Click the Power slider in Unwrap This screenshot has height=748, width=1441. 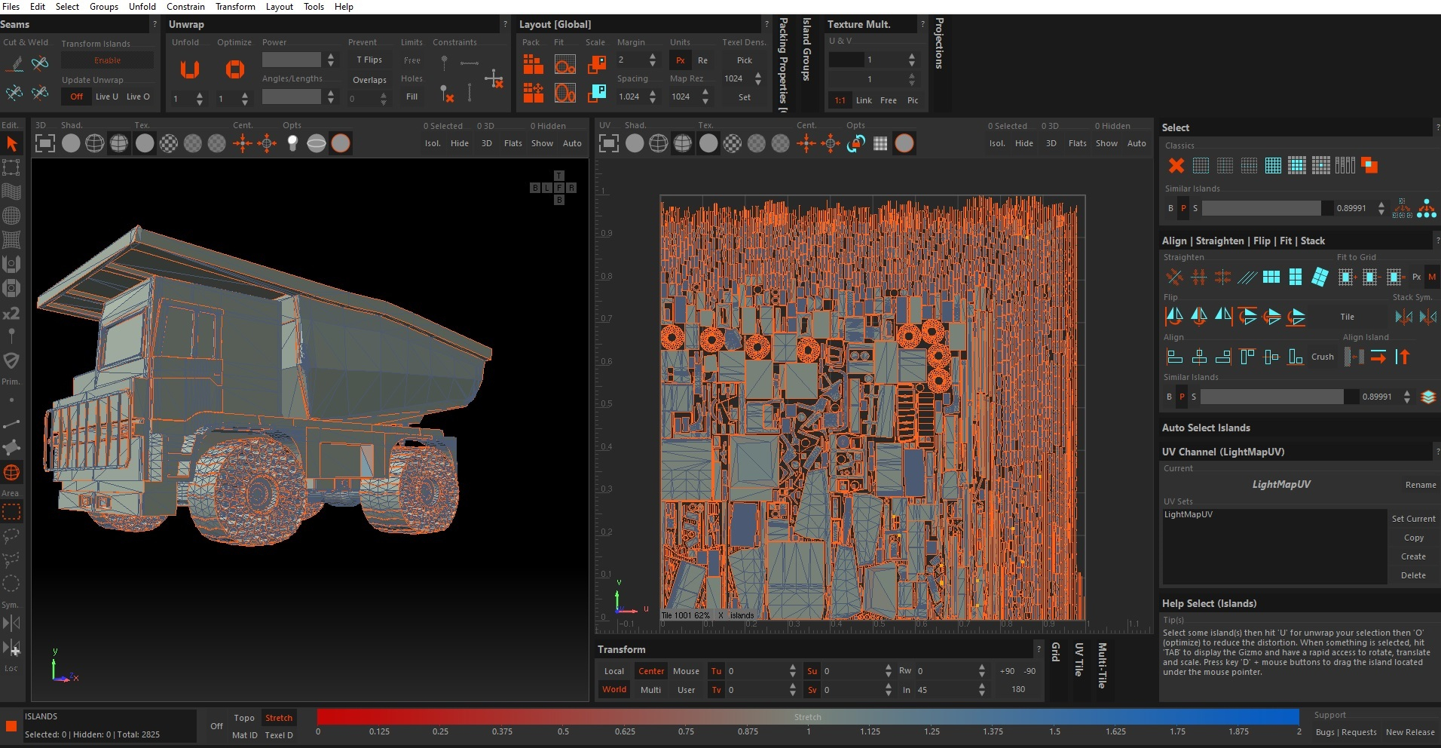pos(292,60)
